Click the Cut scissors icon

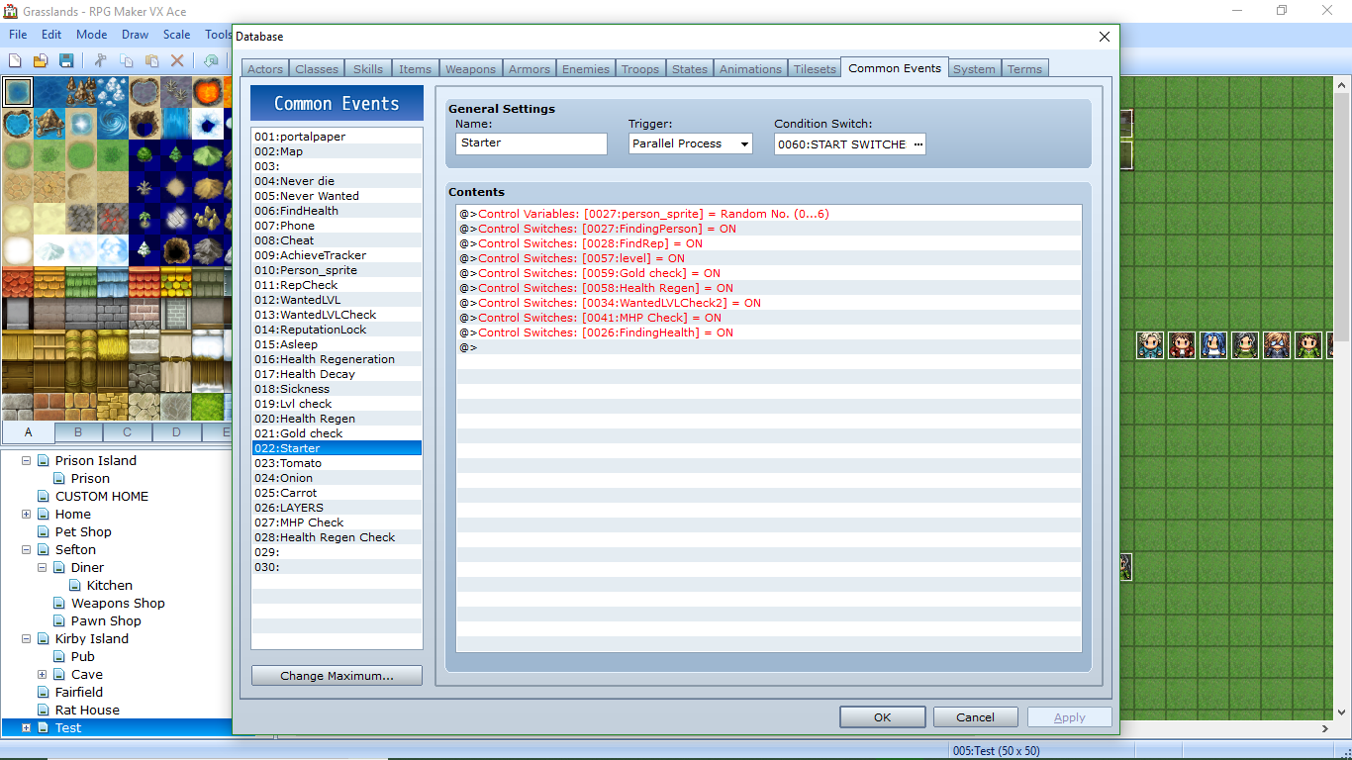(x=101, y=60)
